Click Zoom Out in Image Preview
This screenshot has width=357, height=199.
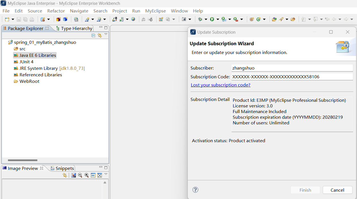click(80, 175)
